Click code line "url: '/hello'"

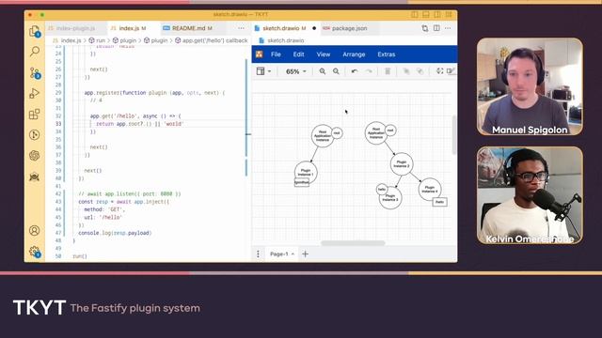coord(103,217)
